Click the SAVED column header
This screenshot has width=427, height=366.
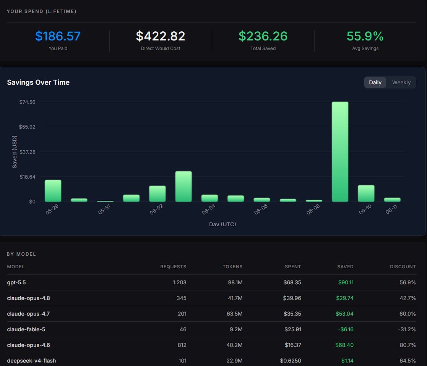[345, 266]
